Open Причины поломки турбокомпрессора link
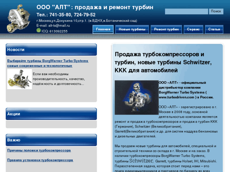Image resolution: width=230 pixels, height=172 pixels. [39, 150]
